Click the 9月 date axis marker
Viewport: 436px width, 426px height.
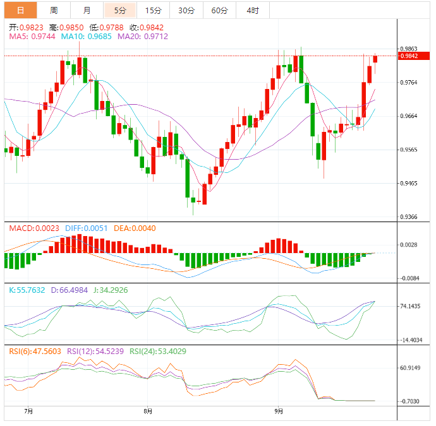pos(279,411)
